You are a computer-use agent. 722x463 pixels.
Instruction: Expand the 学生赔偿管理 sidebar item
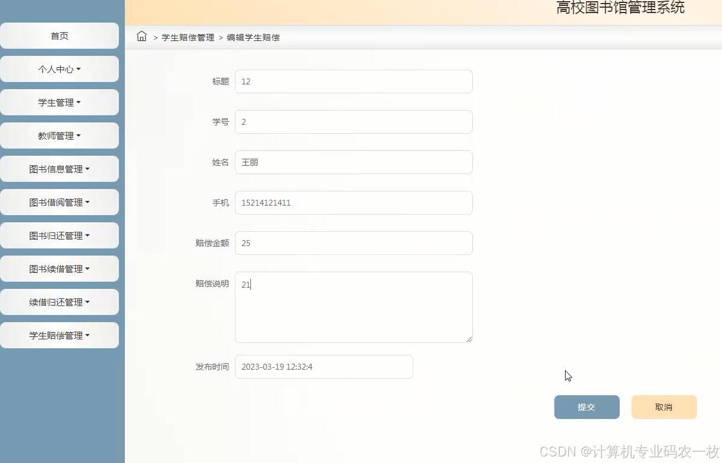tap(59, 335)
